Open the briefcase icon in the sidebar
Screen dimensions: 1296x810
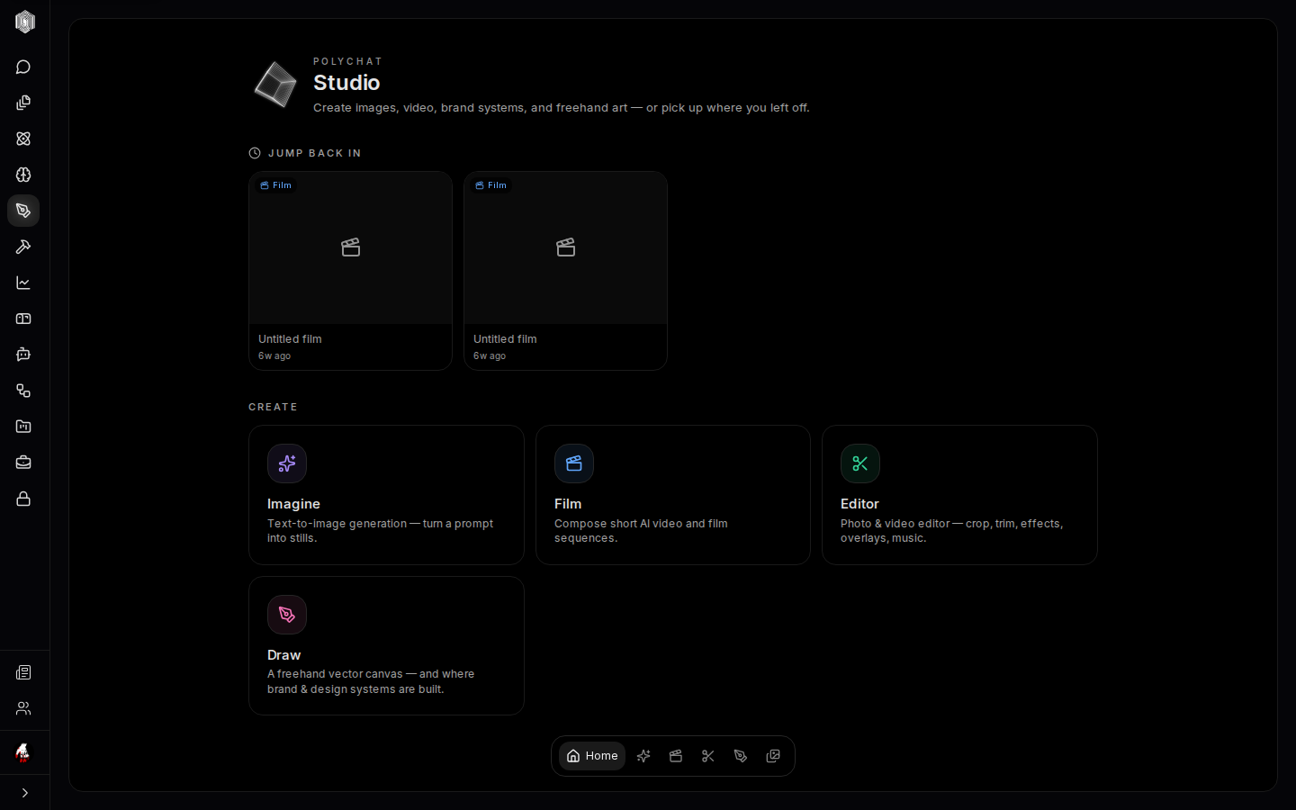pos(23,463)
